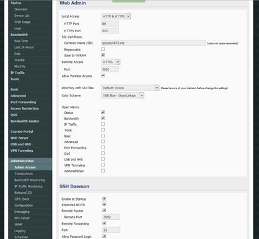Image resolution: width=259 pixels, height=239 pixels.
Task: Toggle Remote Forwarding checkbox
Action: [x=104, y=224]
